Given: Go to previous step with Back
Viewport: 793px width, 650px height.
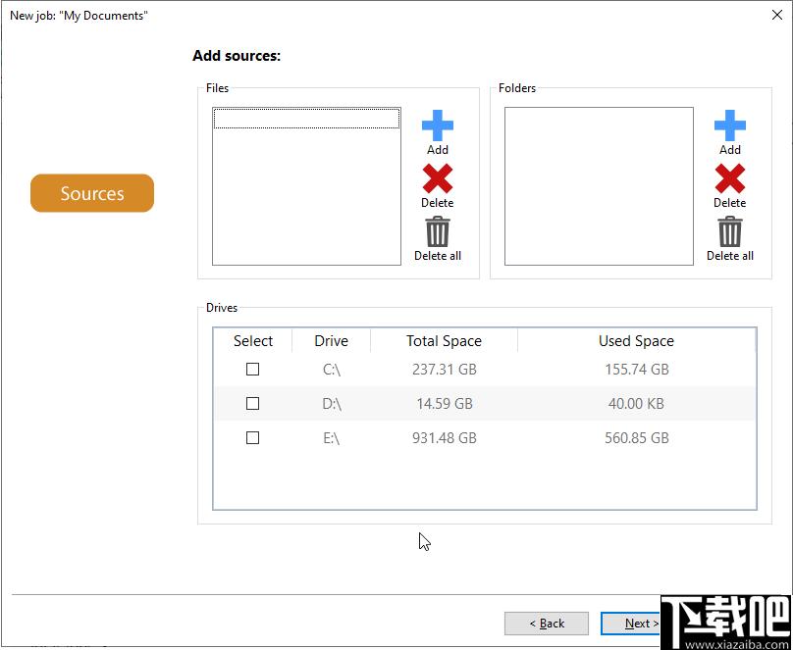Looking at the screenshot, I should point(547,624).
